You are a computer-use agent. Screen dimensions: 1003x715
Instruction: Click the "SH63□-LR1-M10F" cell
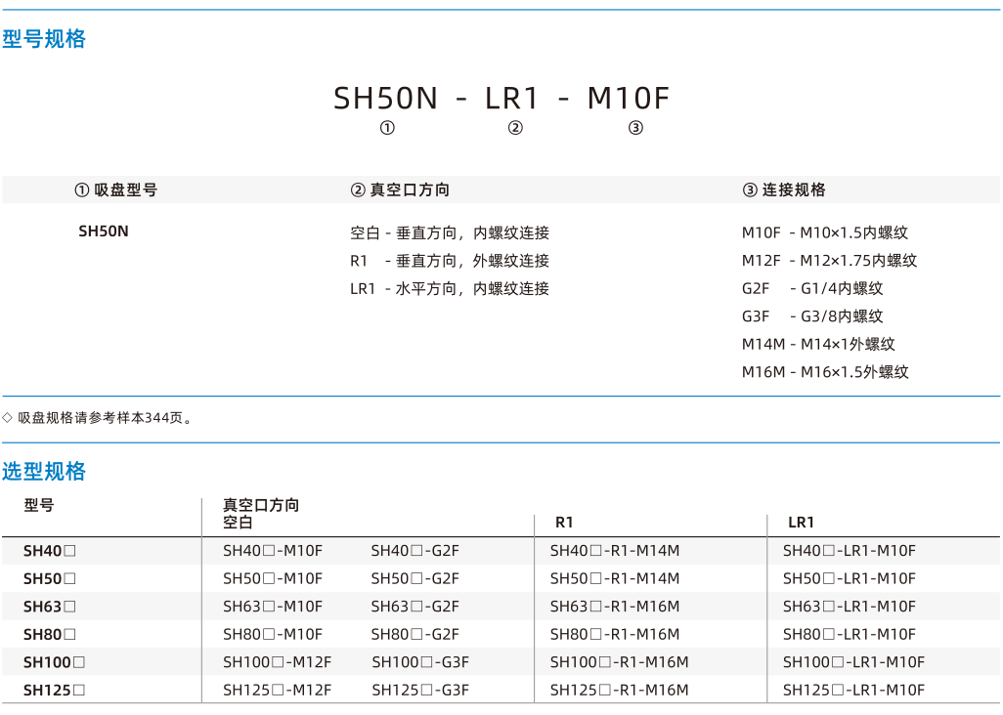coord(850,607)
